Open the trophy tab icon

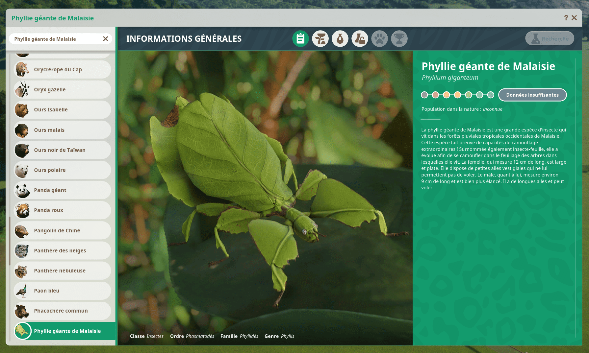pos(399,39)
